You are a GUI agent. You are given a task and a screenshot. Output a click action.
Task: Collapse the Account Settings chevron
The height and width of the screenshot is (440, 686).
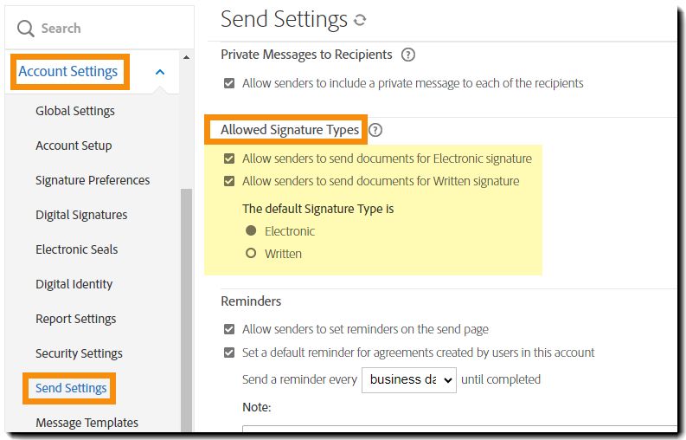coord(160,72)
